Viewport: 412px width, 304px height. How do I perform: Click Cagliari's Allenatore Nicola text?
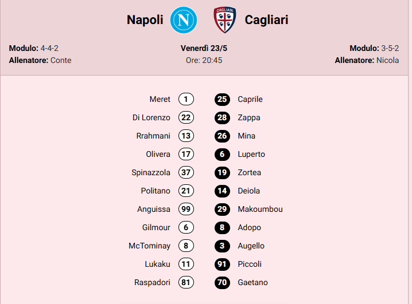coord(367,60)
